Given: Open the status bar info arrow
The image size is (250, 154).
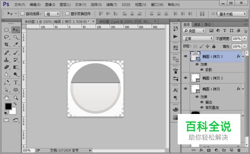Looking at the screenshot, I should click(90, 150).
